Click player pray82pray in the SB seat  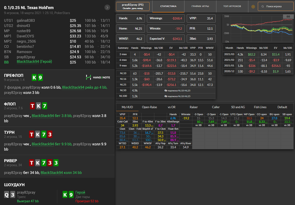pyautogui.click(x=26, y=57)
